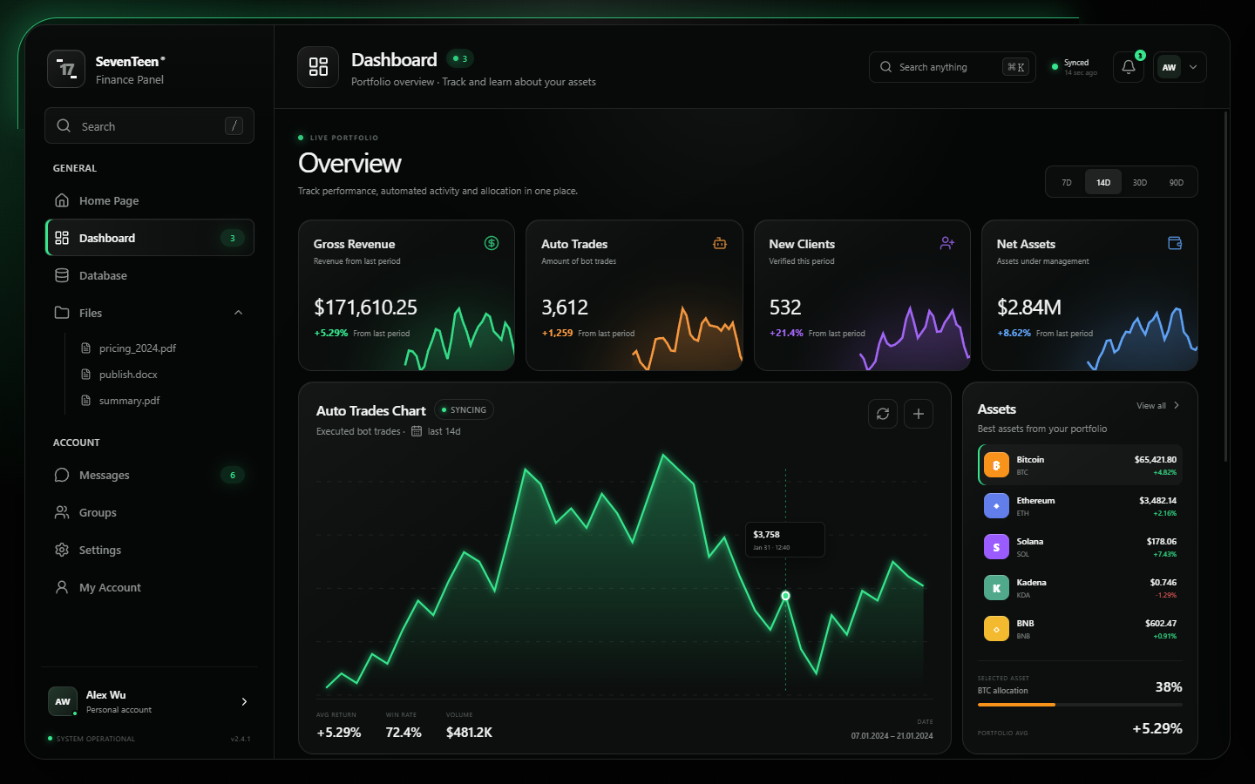Go to Home Page in sidebar
The height and width of the screenshot is (784, 1255).
[x=149, y=200]
